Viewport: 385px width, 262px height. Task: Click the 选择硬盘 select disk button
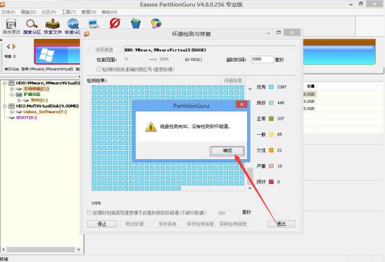tap(104, 50)
